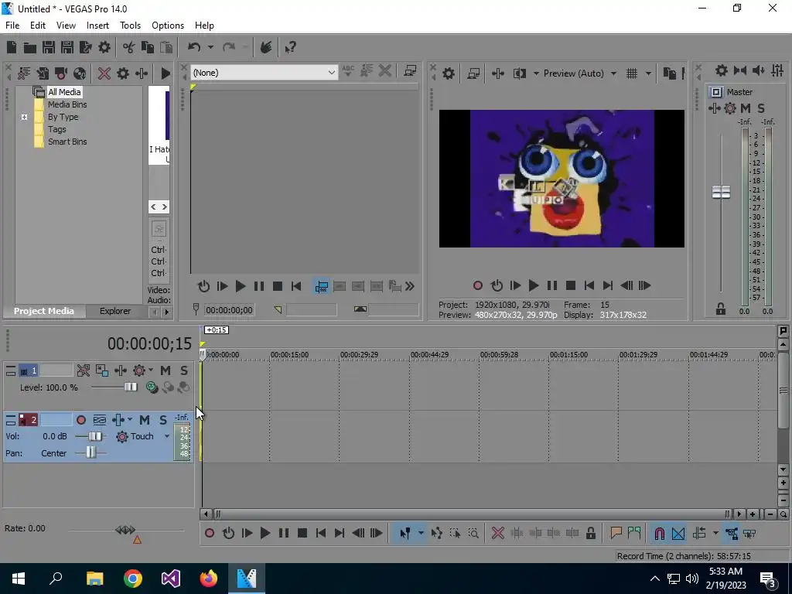Select the zoom edit tool magnifier
Image resolution: width=792 pixels, height=594 pixels.
pyautogui.click(x=473, y=534)
